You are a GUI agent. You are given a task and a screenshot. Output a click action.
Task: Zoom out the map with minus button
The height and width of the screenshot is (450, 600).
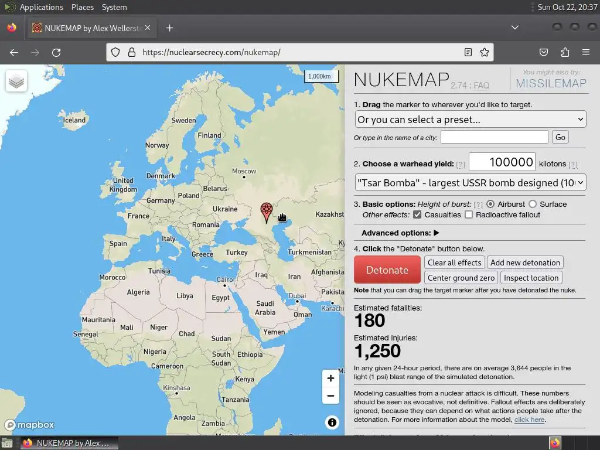[x=330, y=396]
